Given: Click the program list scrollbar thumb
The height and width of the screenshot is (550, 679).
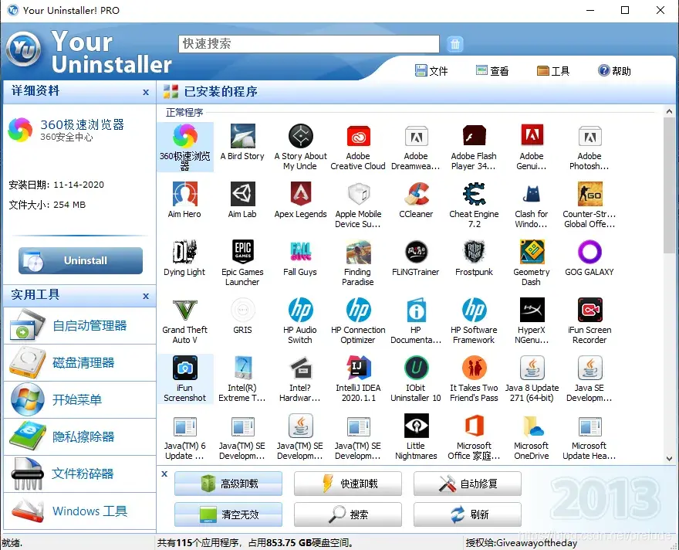Looking at the screenshot, I should 669,185.
